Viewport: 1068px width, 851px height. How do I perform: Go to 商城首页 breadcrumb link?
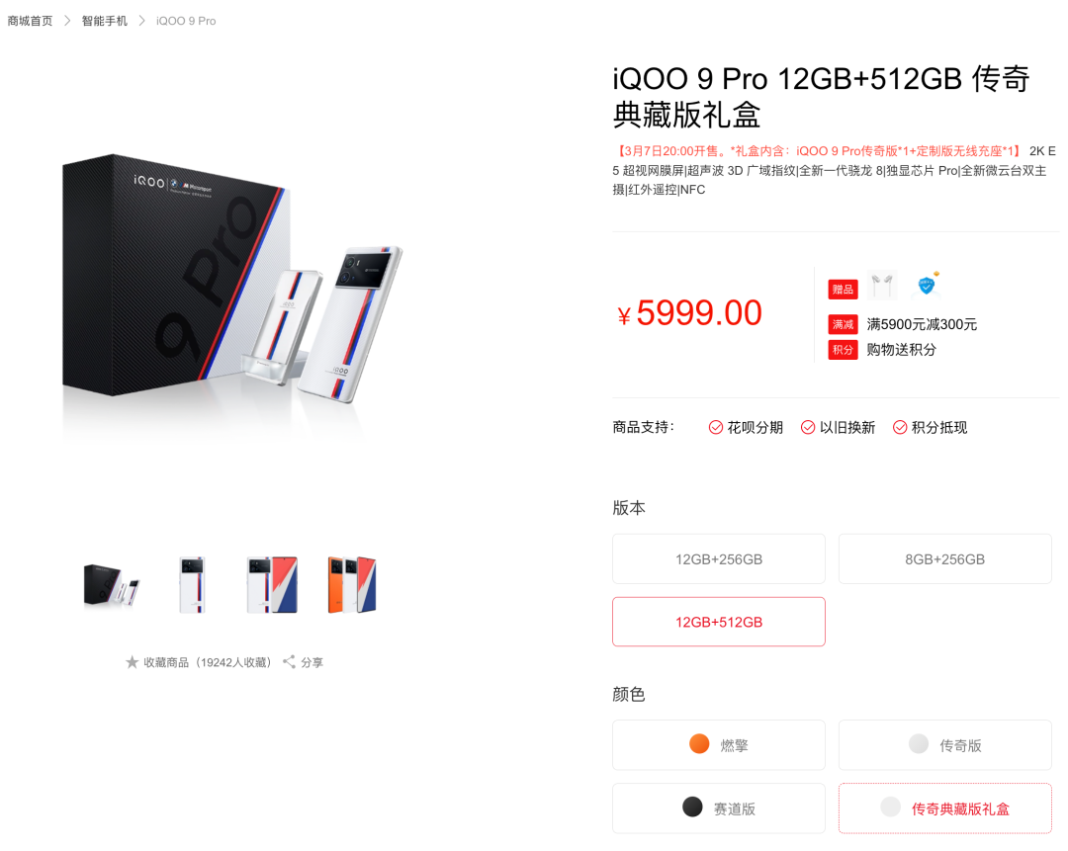coord(30,21)
